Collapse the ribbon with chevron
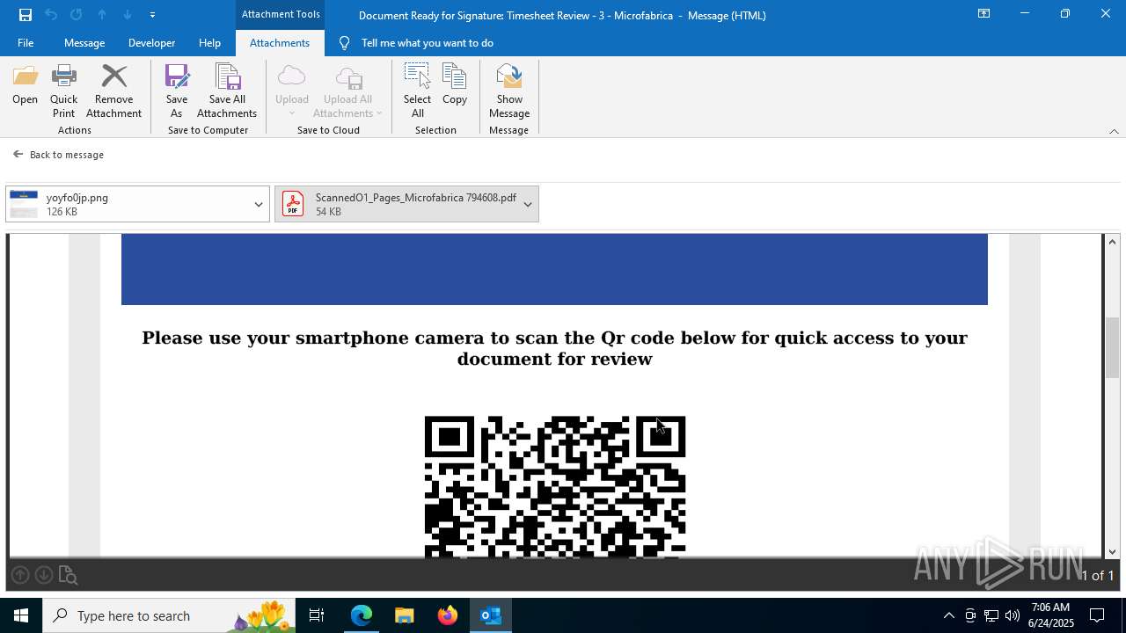 point(1114,131)
